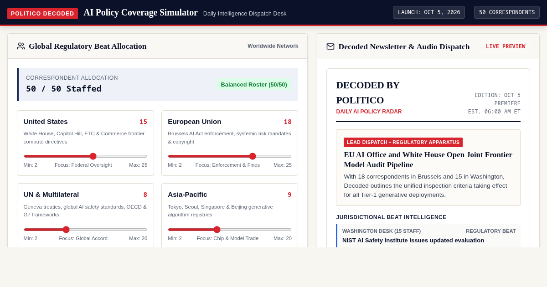Click the LAUNCH: OCT 5, 2026 badge
The height and width of the screenshot is (287, 547).
(429, 12)
